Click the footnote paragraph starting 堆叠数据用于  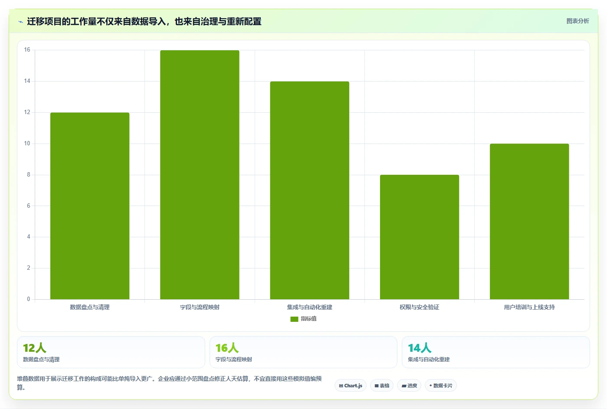tap(169, 383)
